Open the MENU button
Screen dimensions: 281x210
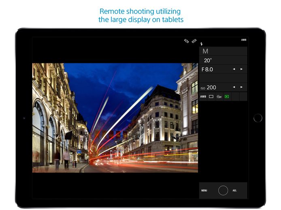click(204, 191)
